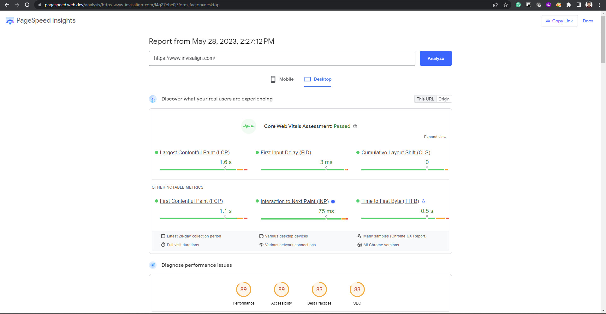Click the FID distribution bar

click(x=304, y=169)
